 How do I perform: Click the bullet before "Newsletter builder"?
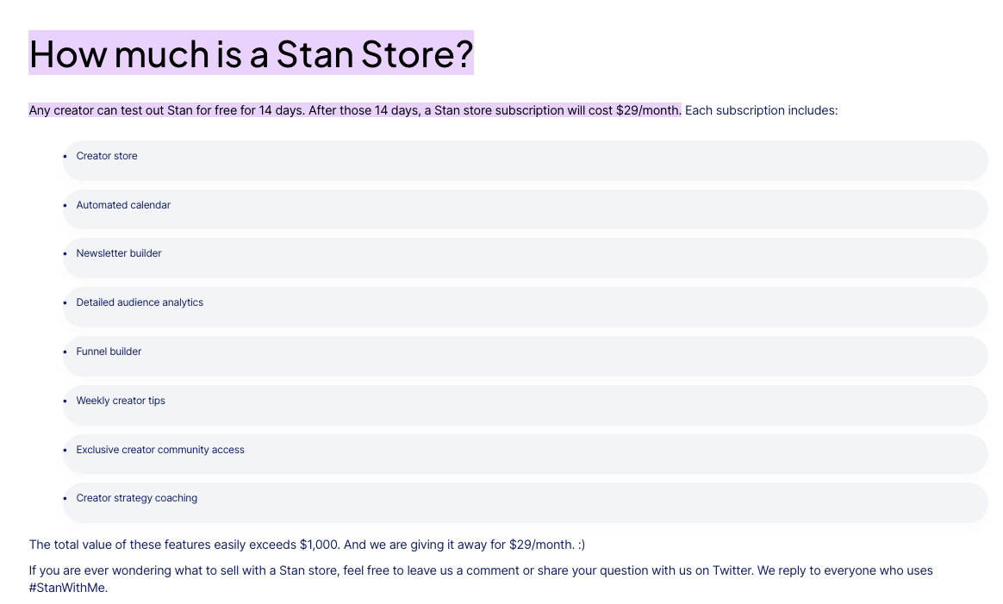(65, 254)
